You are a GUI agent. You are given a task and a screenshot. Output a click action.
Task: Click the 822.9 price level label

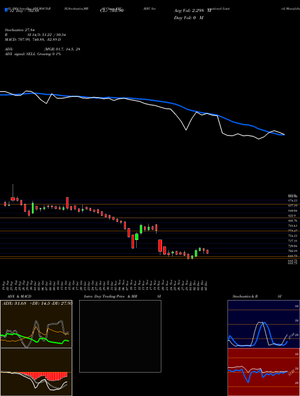292,215
